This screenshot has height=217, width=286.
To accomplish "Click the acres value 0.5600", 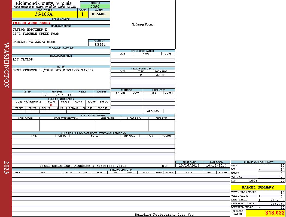I will [x=99, y=14].
